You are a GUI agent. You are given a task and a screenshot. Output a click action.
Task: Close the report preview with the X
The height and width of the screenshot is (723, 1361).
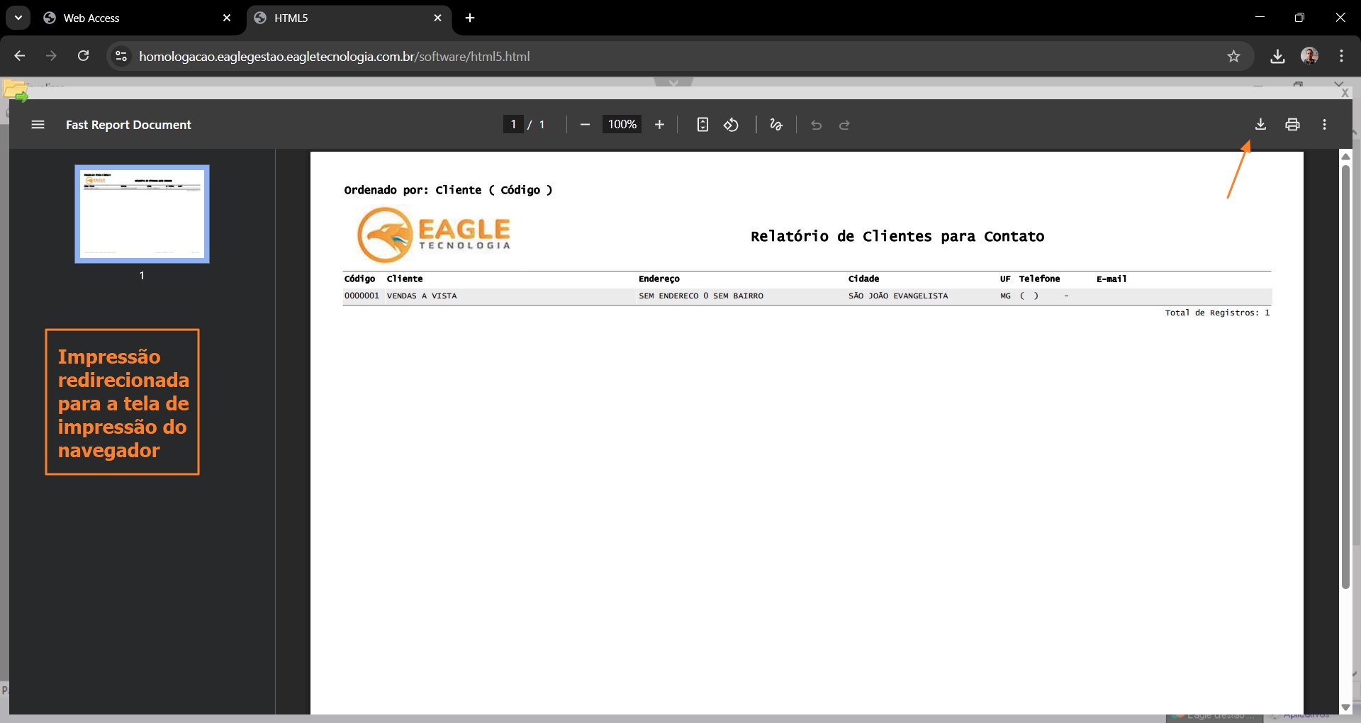click(1345, 93)
